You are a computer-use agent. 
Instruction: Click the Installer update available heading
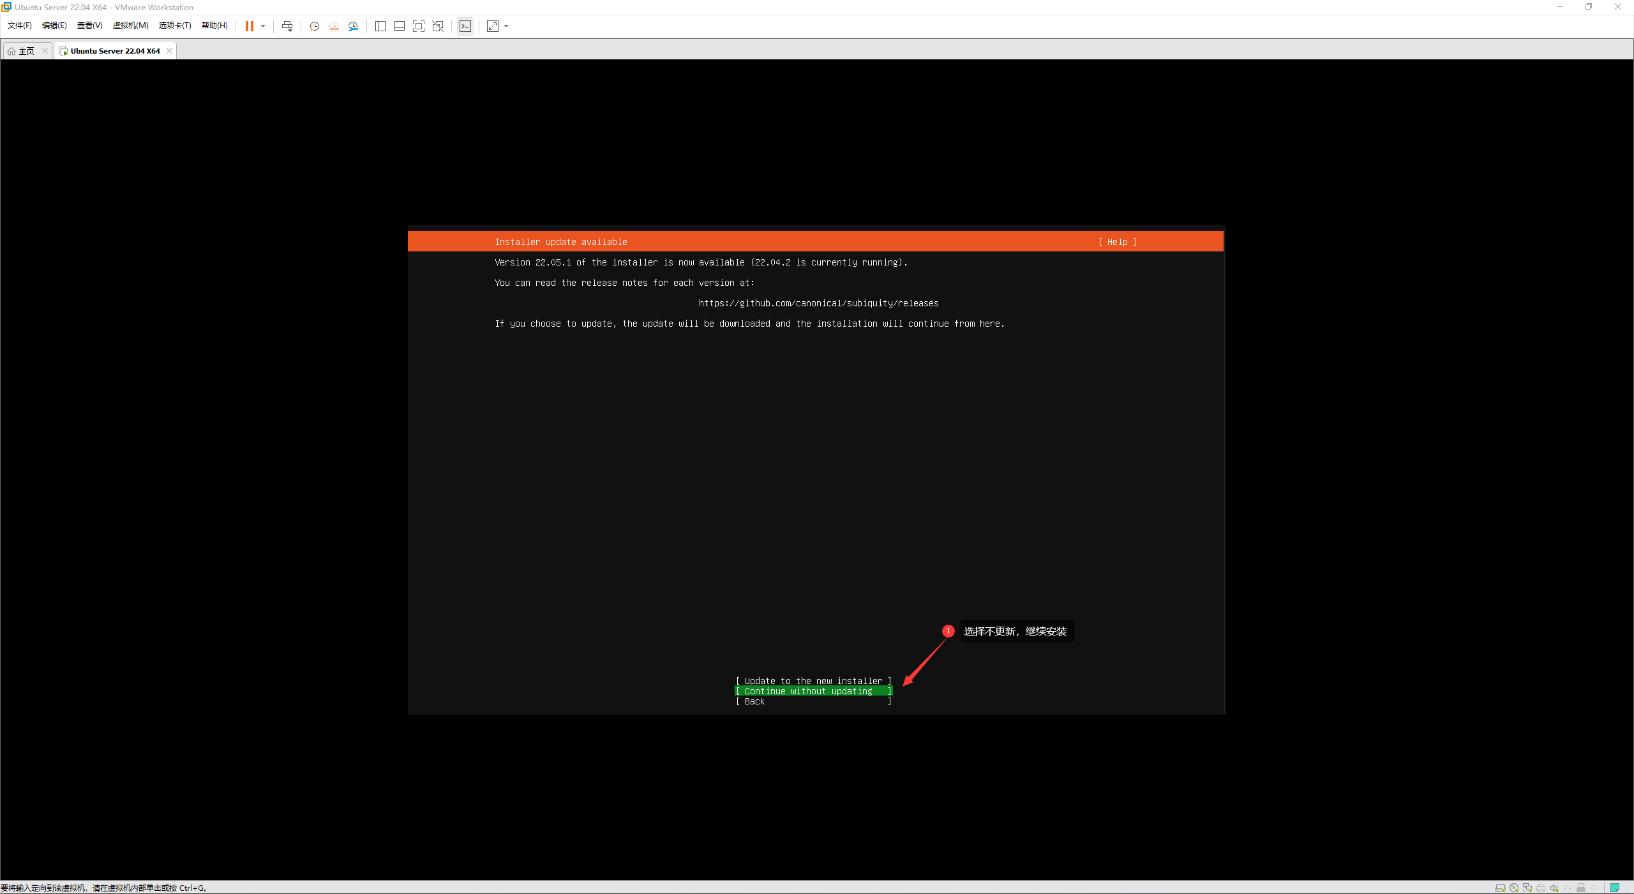tap(561, 242)
